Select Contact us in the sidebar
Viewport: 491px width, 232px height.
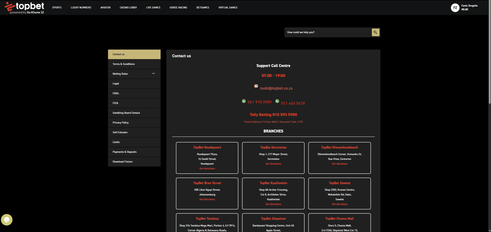tap(134, 54)
